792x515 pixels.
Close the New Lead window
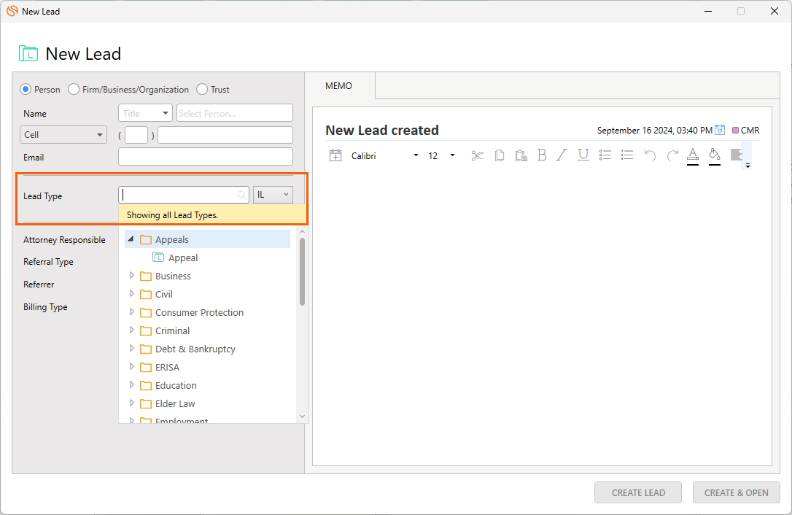tap(774, 11)
